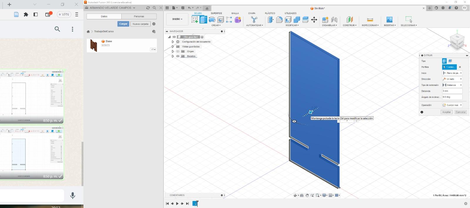The image size is (470, 208).
Task: Click the Extrude tool in Crear
Action: [x=203, y=20]
